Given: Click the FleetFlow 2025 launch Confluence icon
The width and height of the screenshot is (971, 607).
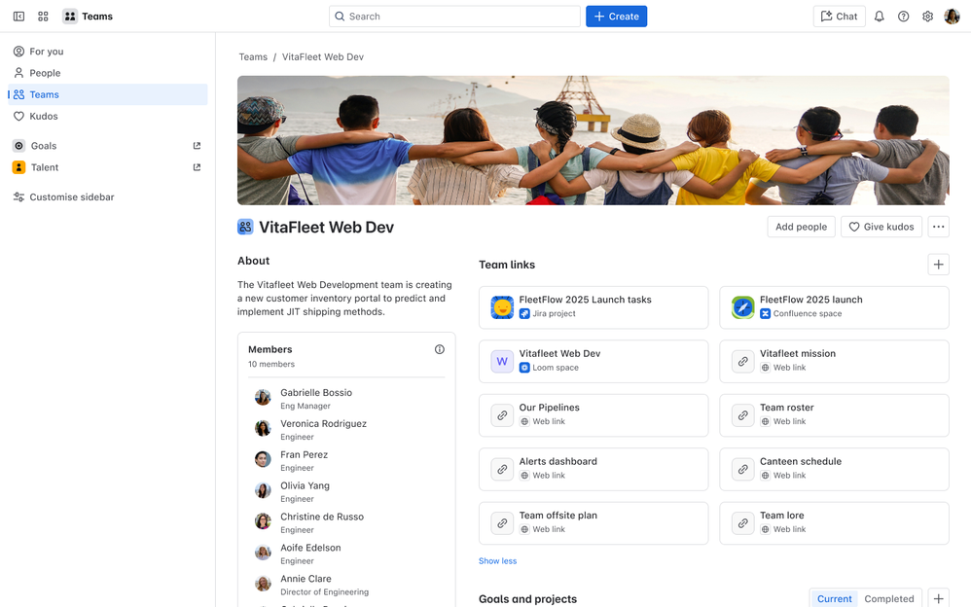Looking at the screenshot, I should (742, 307).
